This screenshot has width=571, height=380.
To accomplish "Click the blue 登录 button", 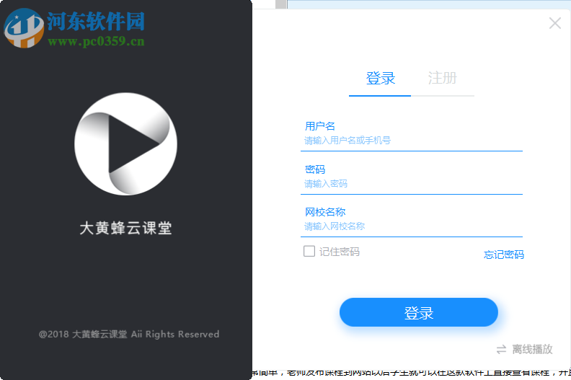I will pos(418,313).
